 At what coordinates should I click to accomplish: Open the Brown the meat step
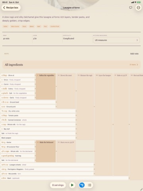(x=66, y=91)
